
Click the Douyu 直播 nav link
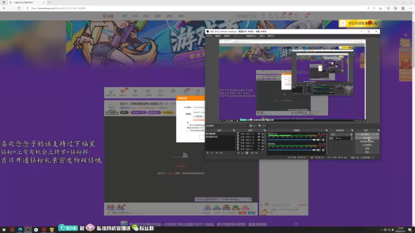tap(135, 16)
